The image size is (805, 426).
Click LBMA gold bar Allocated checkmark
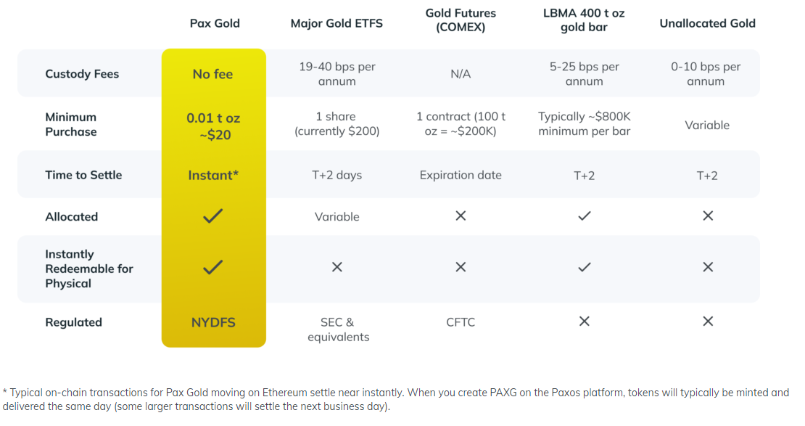coord(584,216)
